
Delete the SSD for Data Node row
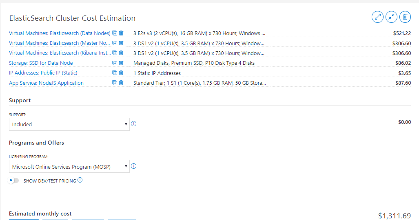tap(121, 63)
